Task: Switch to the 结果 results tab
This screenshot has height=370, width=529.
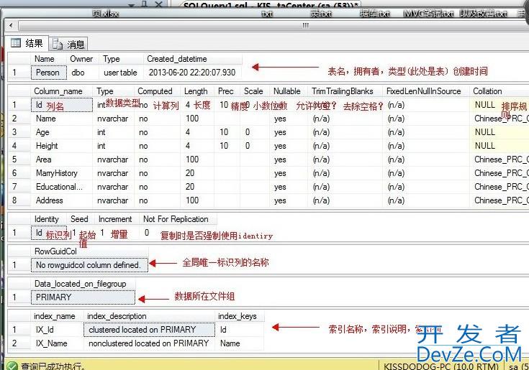Action: (x=27, y=43)
